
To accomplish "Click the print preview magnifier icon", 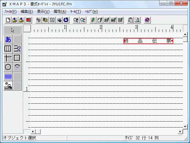I will click(137, 20).
